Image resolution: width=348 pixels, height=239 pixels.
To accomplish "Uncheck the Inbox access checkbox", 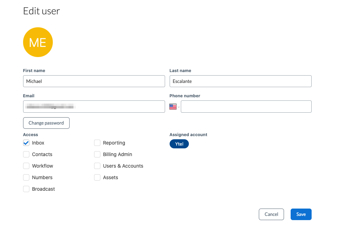I will tap(26, 143).
